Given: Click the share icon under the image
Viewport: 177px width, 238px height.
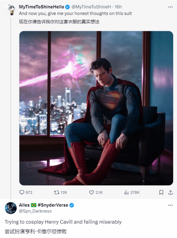Looking at the screenshot, I should coord(171,192).
